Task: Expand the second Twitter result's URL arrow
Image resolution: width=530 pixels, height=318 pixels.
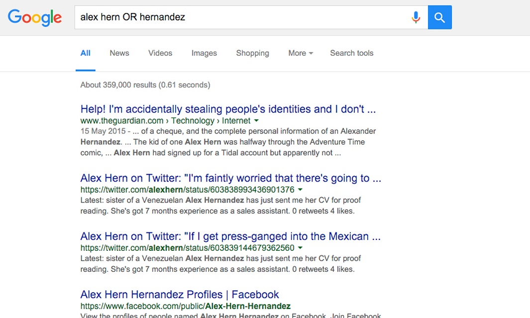Action: (301, 248)
